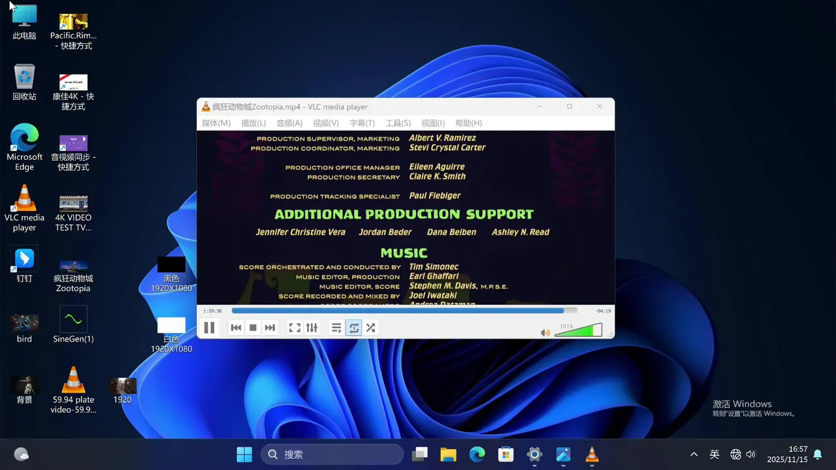Toggle loop/repeat mode in VLC

(353, 328)
